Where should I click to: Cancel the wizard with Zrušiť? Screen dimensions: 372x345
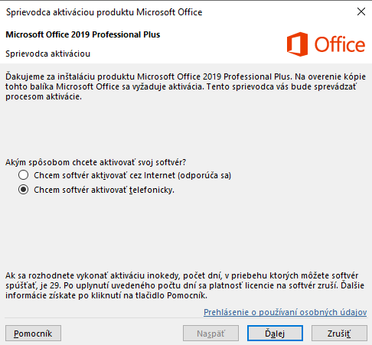click(x=339, y=334)
